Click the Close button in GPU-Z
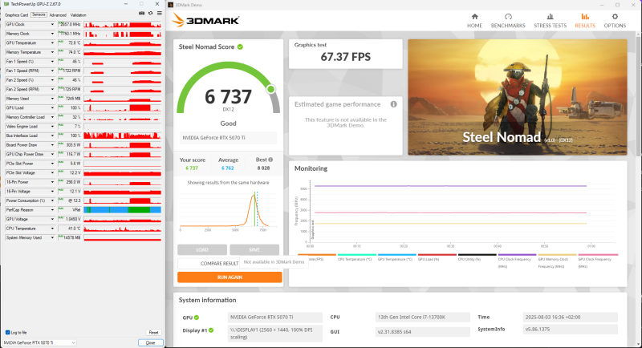 pos(150,342)
